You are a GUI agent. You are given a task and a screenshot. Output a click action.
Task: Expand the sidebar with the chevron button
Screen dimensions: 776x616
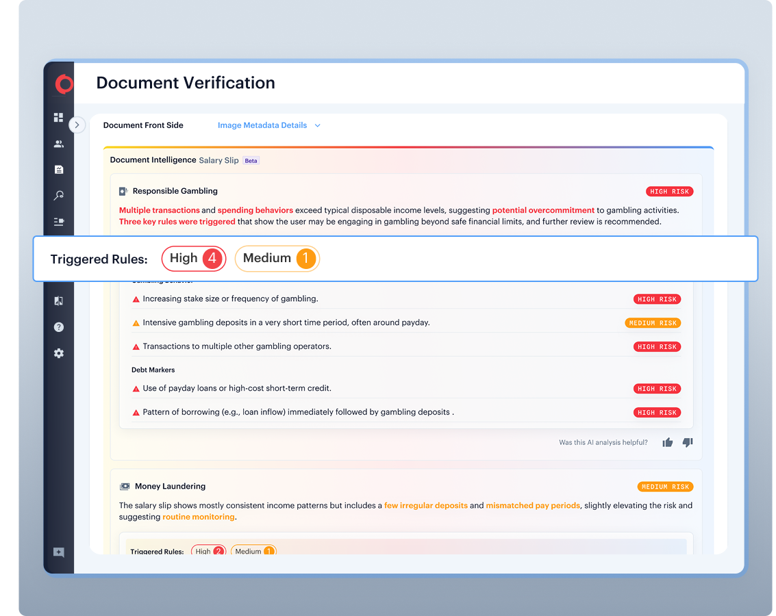pos(77,125)
